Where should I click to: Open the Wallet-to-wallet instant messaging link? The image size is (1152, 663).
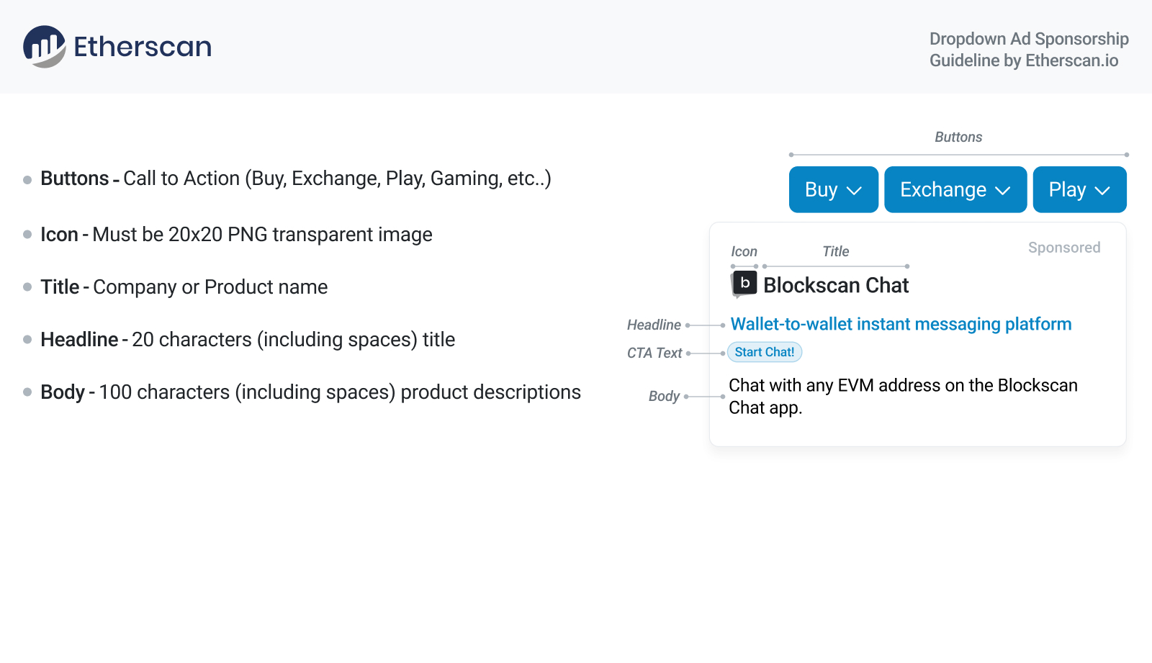[901, 324]
